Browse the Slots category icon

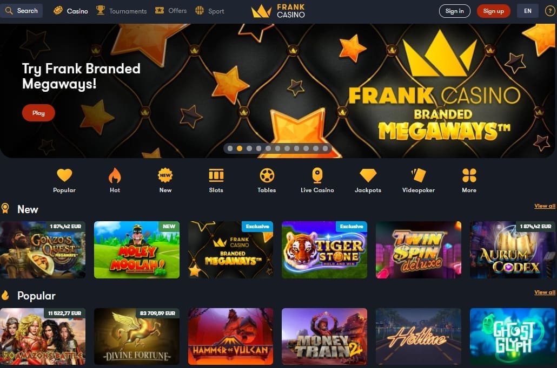click(216, 175)
